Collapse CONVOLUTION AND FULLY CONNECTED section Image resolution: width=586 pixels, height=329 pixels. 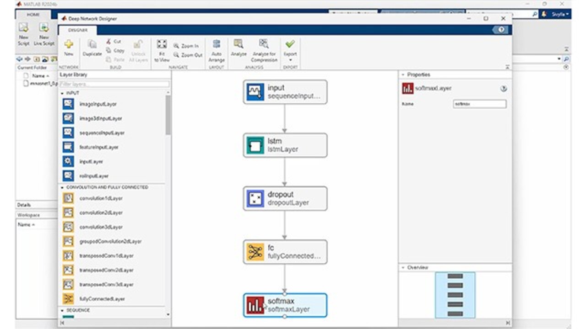point(62,187)
